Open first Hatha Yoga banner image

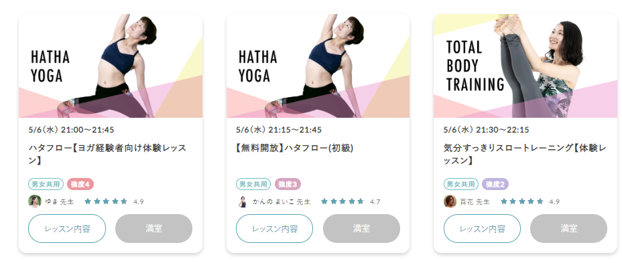point(111,66)
